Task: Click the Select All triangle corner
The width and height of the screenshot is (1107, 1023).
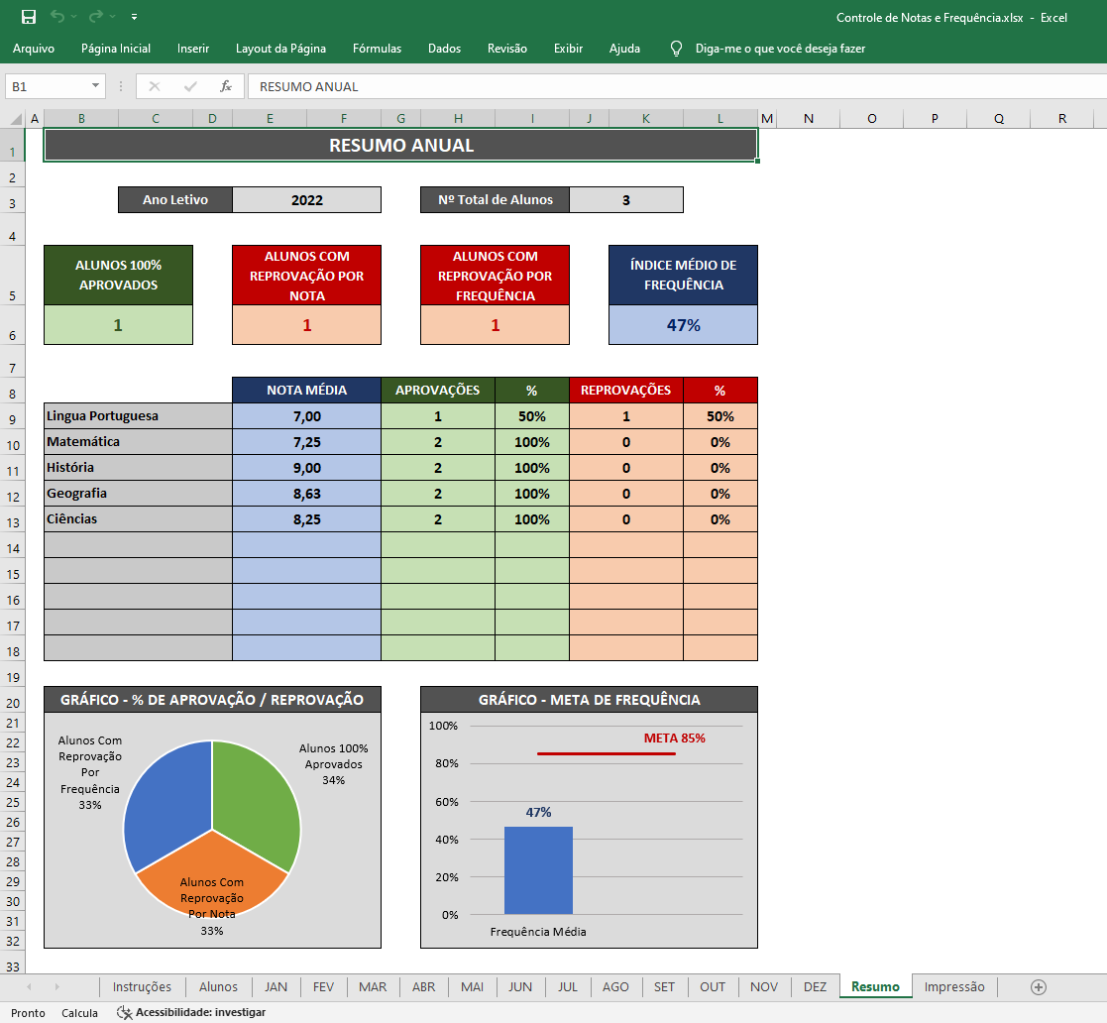Action: [16, 119]
